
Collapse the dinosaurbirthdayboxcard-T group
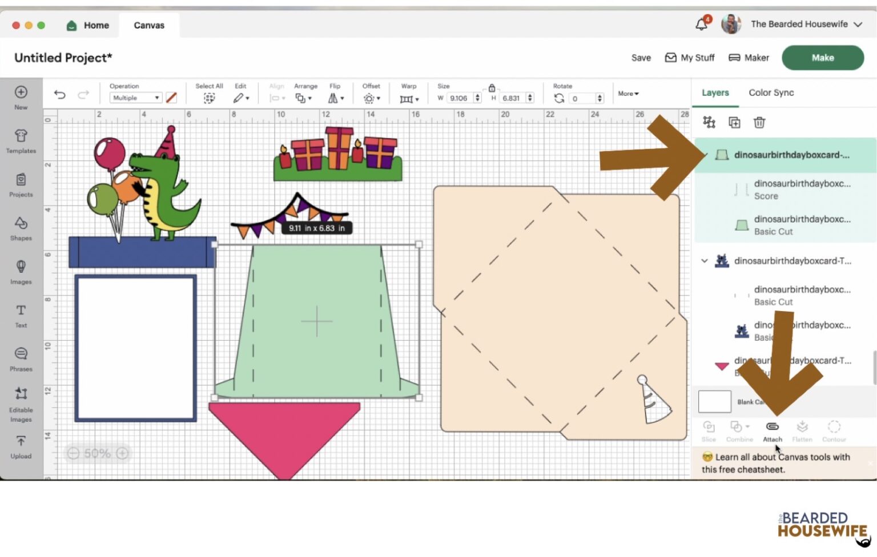click(705, 261)
